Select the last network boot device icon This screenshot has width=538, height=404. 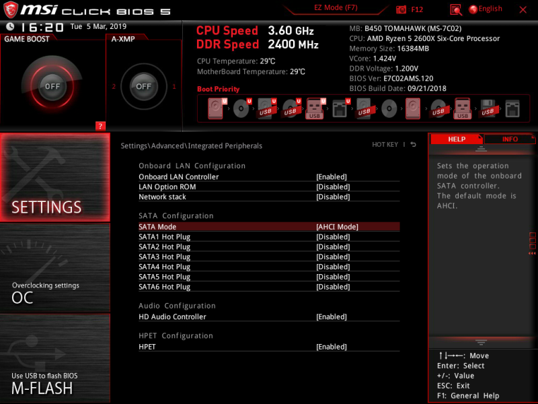[512, 109]
